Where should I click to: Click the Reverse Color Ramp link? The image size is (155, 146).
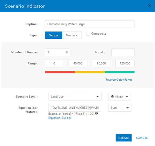[x=119, y=80]
